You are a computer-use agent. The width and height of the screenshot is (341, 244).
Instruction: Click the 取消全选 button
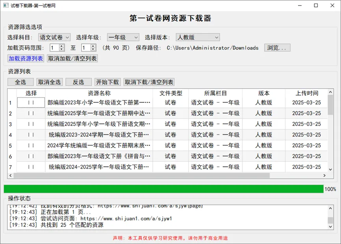coord(49,82)
